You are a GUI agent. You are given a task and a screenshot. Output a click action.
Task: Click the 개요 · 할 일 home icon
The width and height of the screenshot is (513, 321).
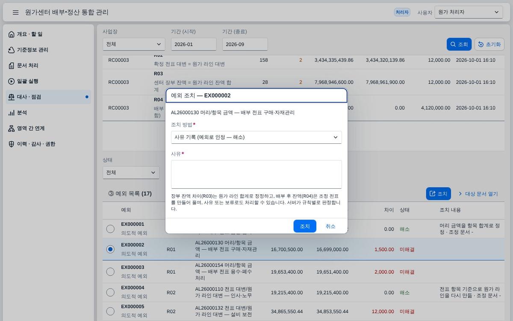12,34
